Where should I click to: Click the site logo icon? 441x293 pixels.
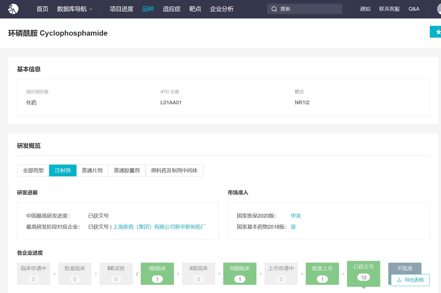click(x=13, y=9)
